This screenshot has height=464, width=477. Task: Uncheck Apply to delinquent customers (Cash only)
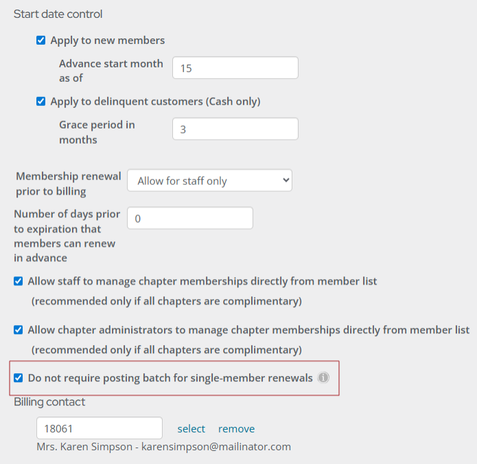41,102
